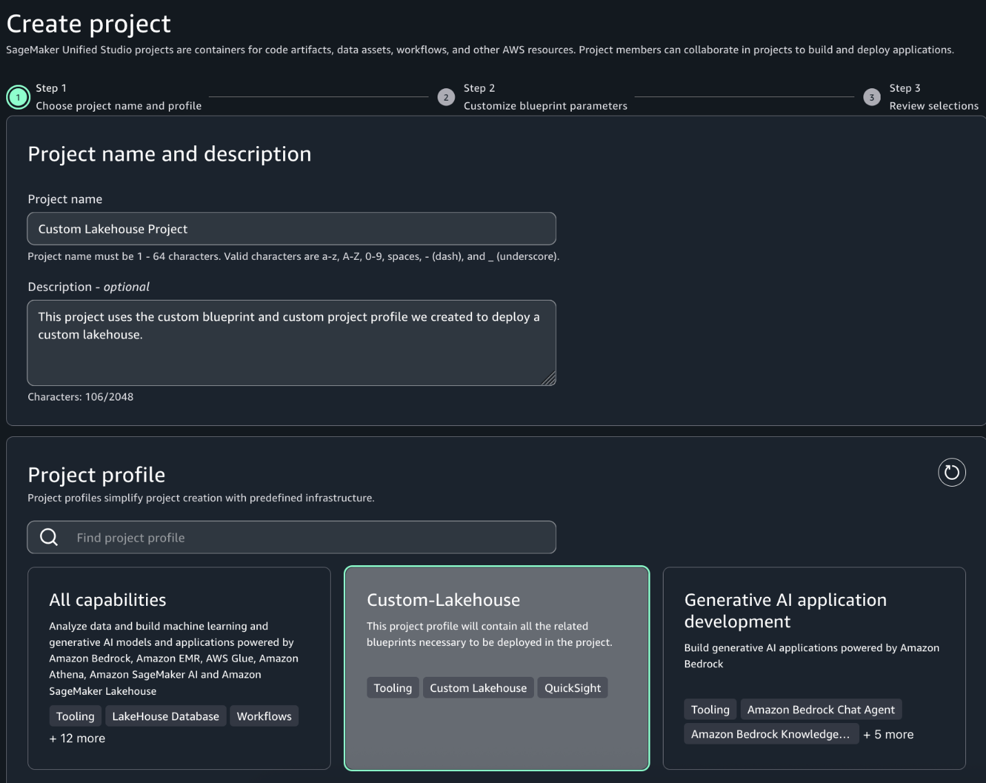Click the Characters: 106/2048 counter
Screen dimensions: 986x783
tap(81, 396)
